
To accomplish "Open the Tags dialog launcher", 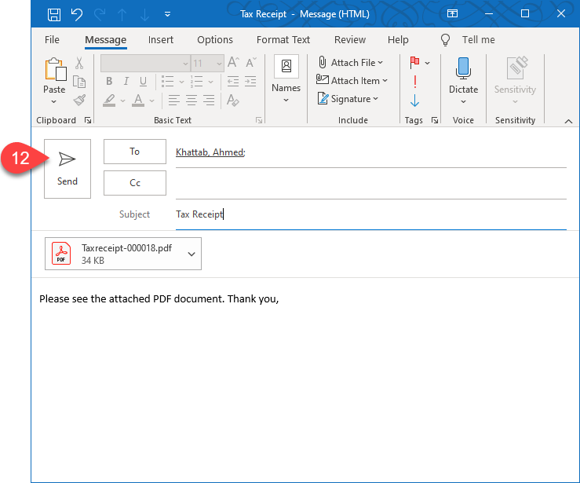I will click(x=435, y=120).
